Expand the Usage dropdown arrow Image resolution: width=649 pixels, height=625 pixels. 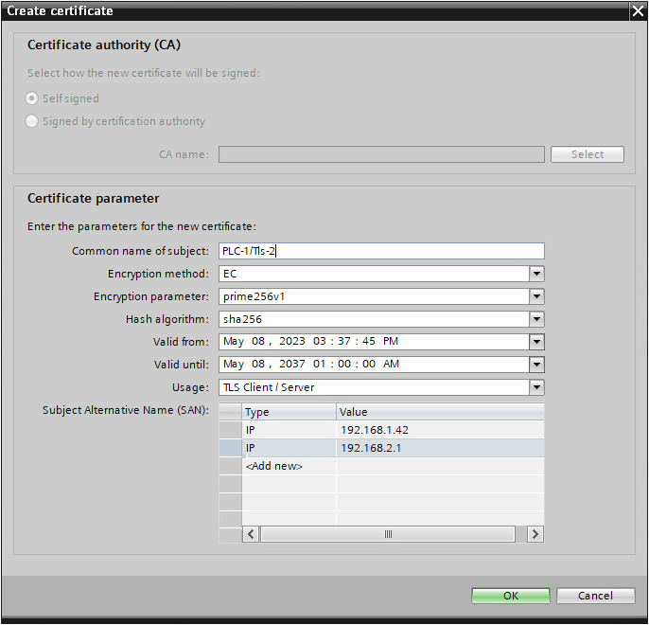coord(536,387)
